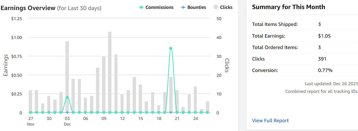The image size is (358, 131).
Task: Select the commission peak point on Dec 20
Action: coord(171,48)
